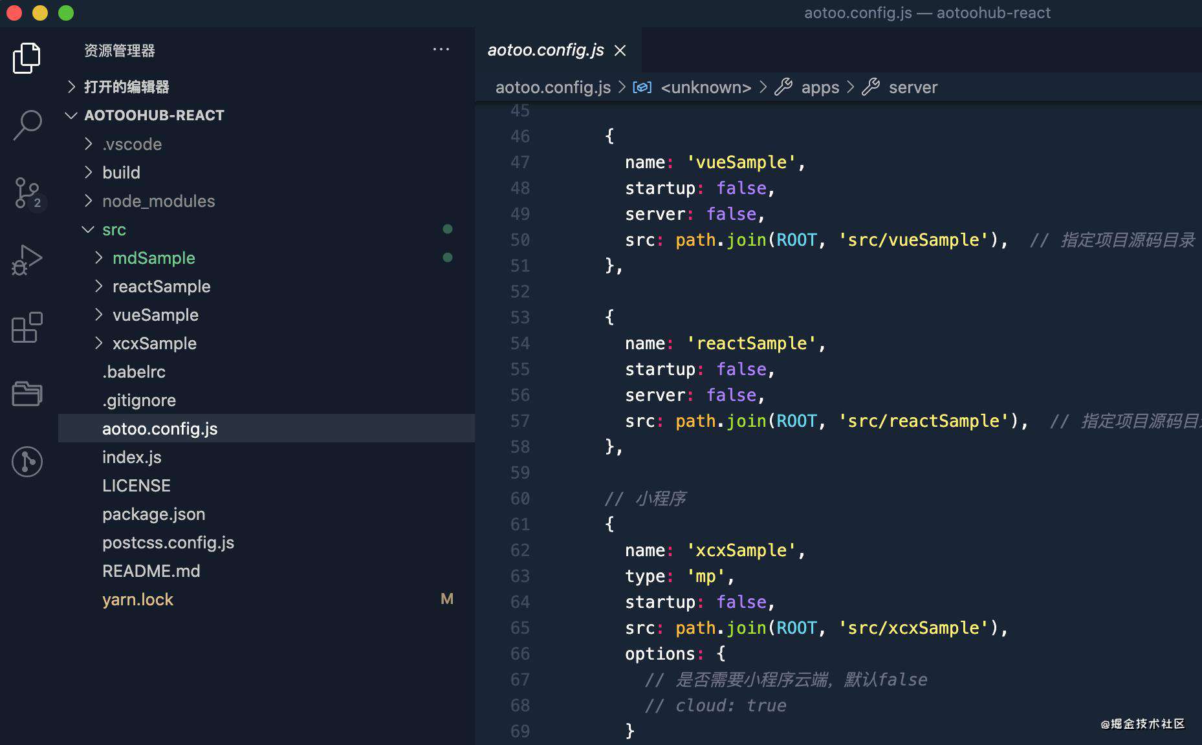The width and height of the screenshot is (1202, 745).
Task: Select aotoo.config.js in the file tree
Action: pyautogui.click(x=267, y=428)
